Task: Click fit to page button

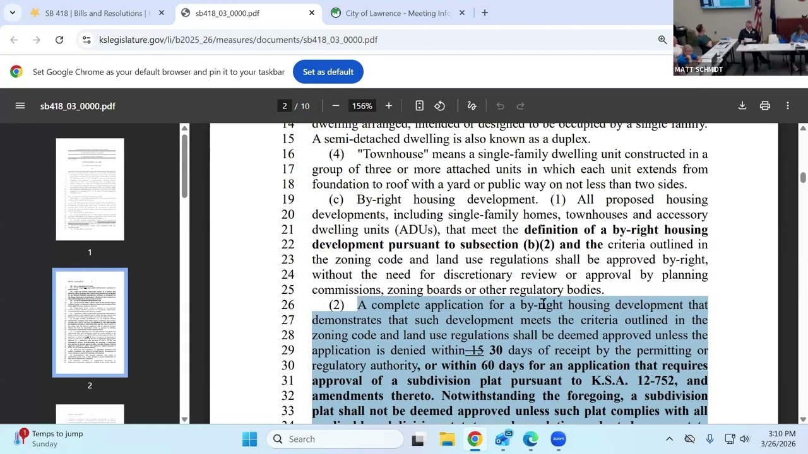Action: [419, 106]
